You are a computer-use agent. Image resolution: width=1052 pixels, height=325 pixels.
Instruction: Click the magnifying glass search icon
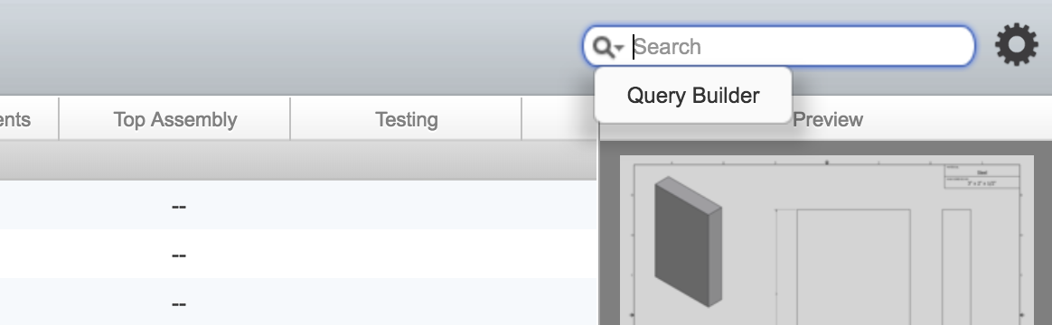[603, 47]
